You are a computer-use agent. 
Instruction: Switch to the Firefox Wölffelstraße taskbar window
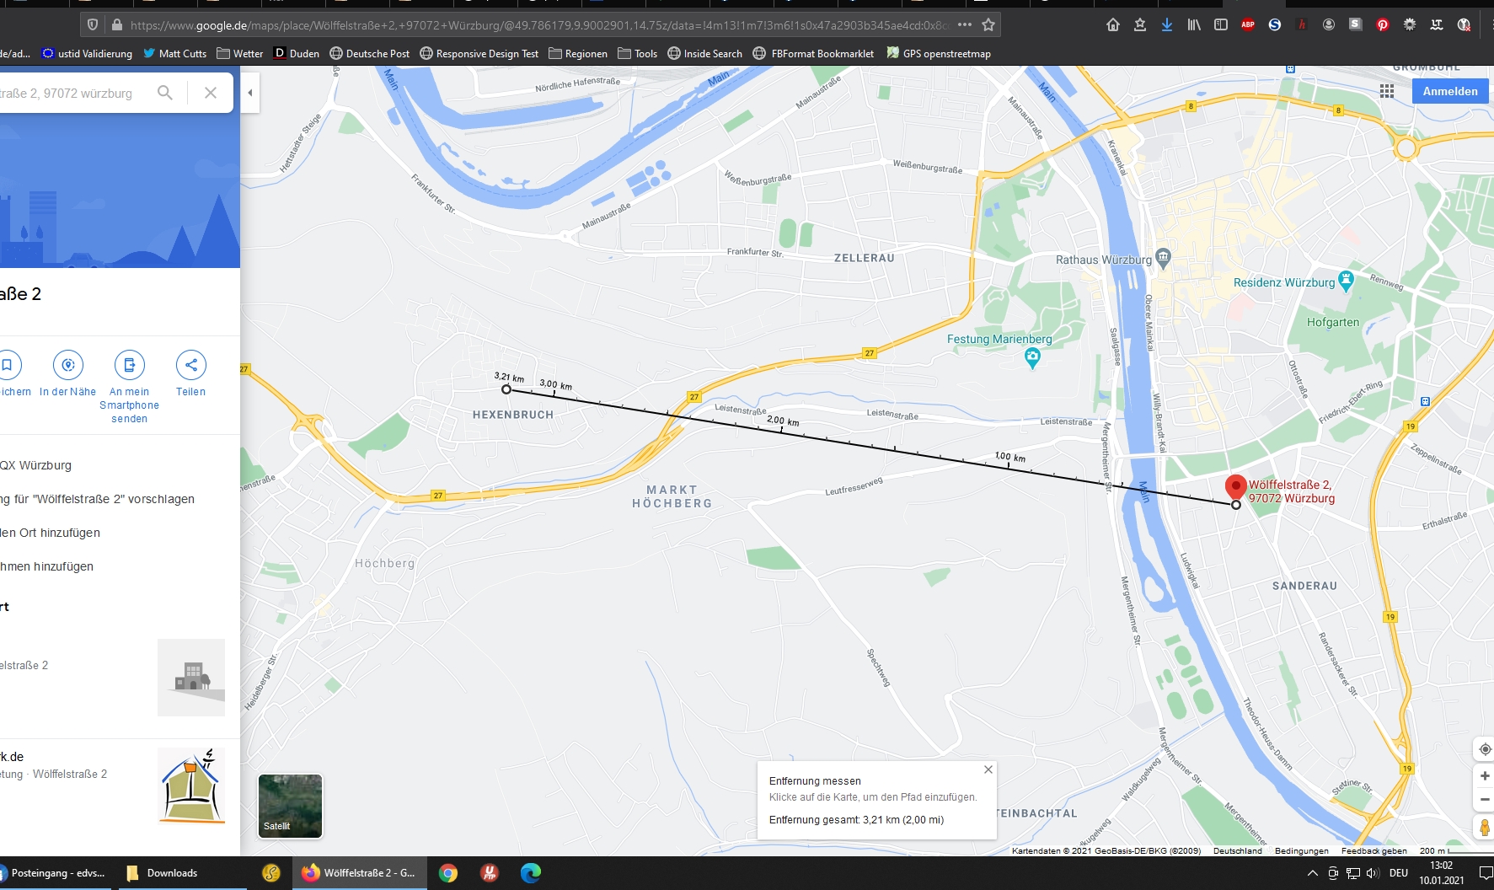(359, 873)
